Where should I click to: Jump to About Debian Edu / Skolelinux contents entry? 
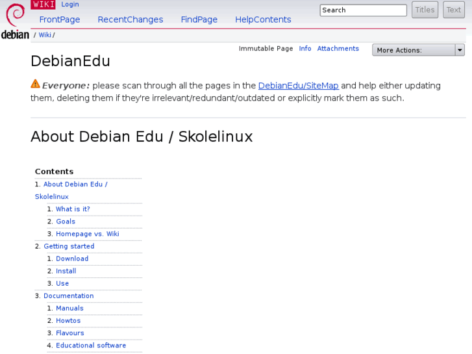(71, 190)
